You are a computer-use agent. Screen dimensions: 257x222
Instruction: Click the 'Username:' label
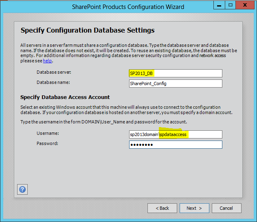click(48, 133)
